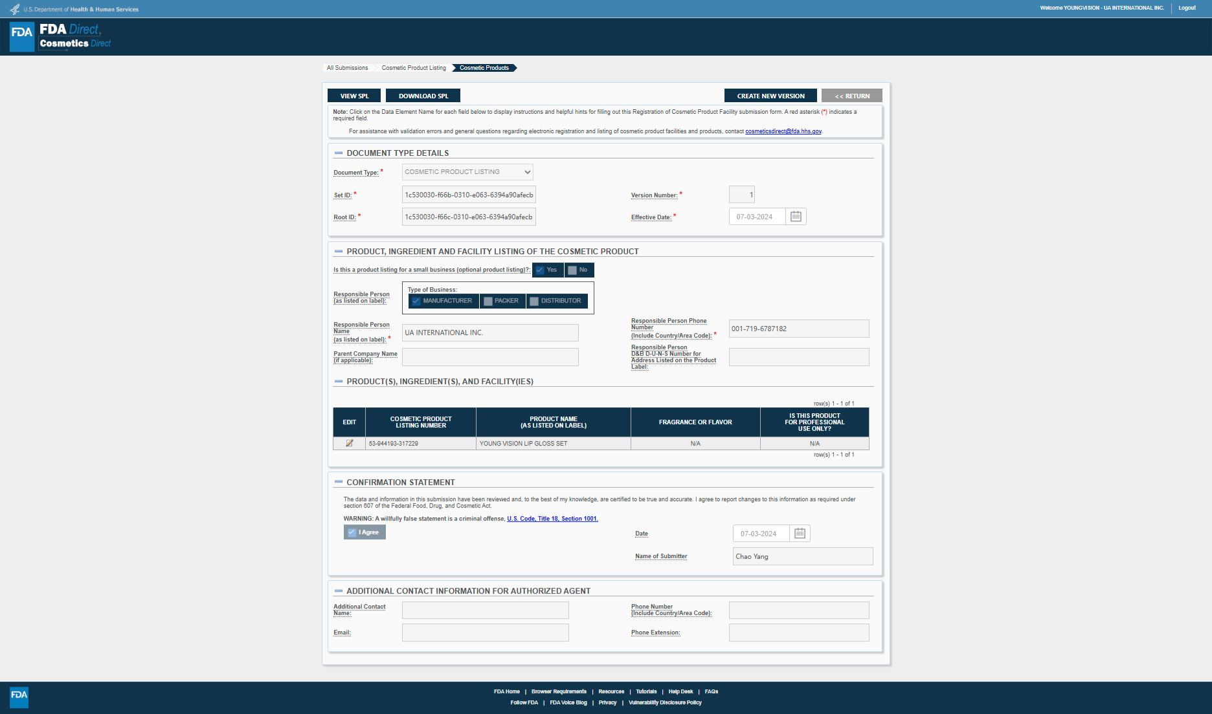Viewport: 1212px width, 714px height.
Task: Click the Set ID input field
Action: point(469,195)
